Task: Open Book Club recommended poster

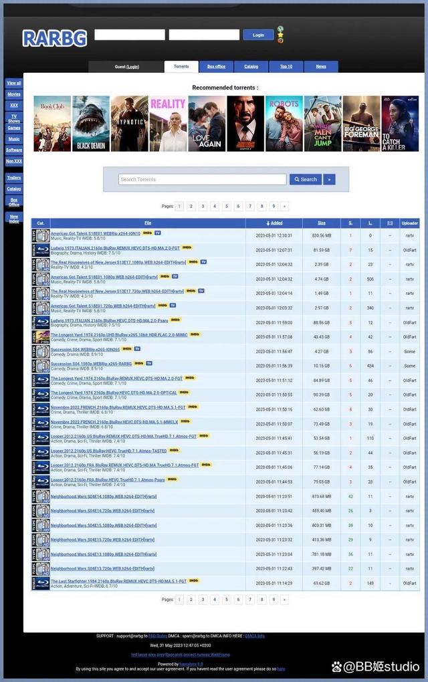Action: point(52,124)
